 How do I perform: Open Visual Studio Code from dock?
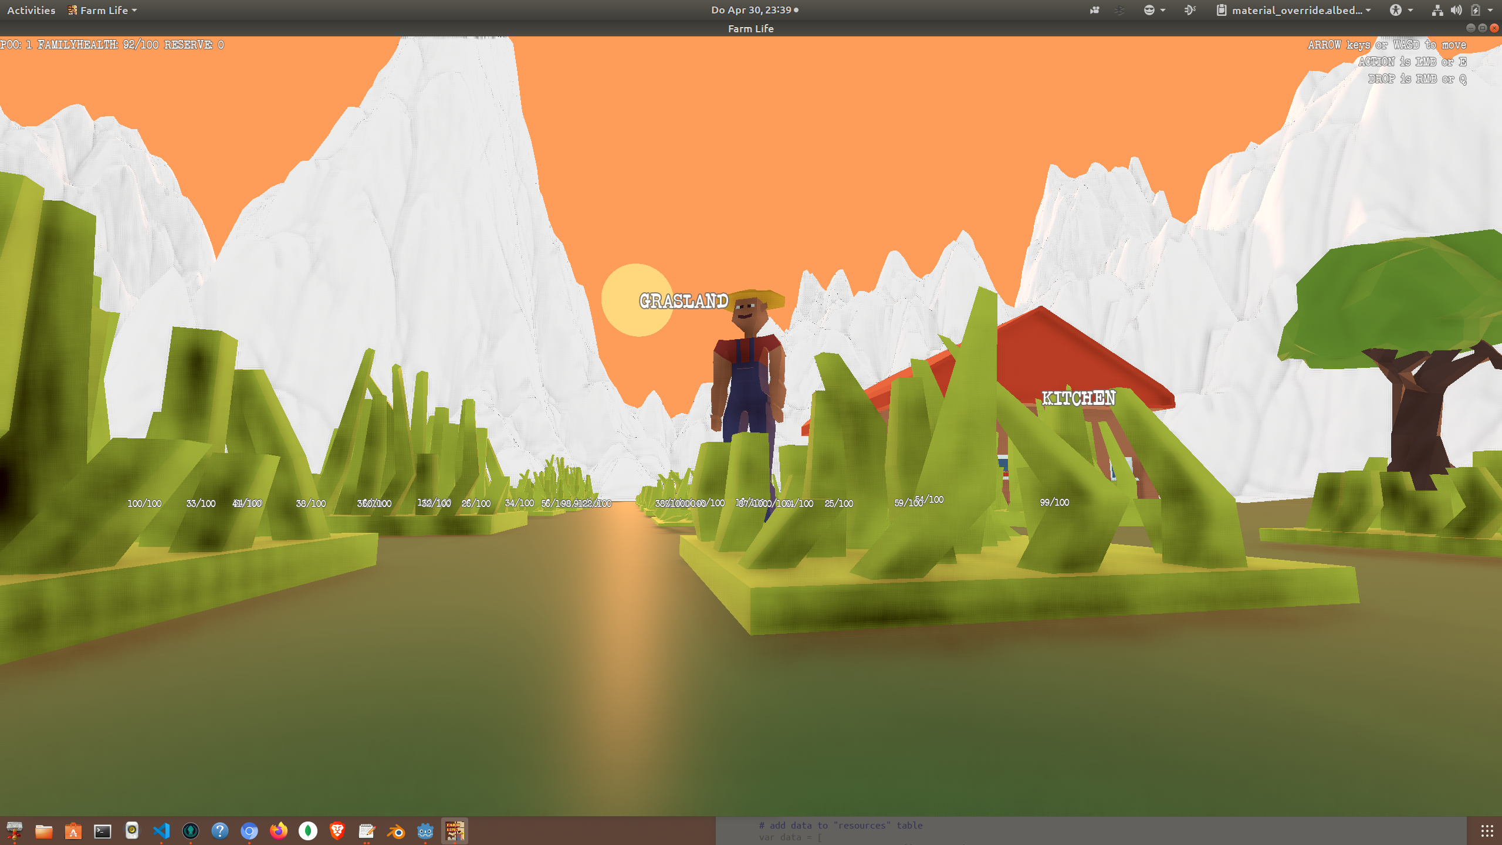coord(161,831)
